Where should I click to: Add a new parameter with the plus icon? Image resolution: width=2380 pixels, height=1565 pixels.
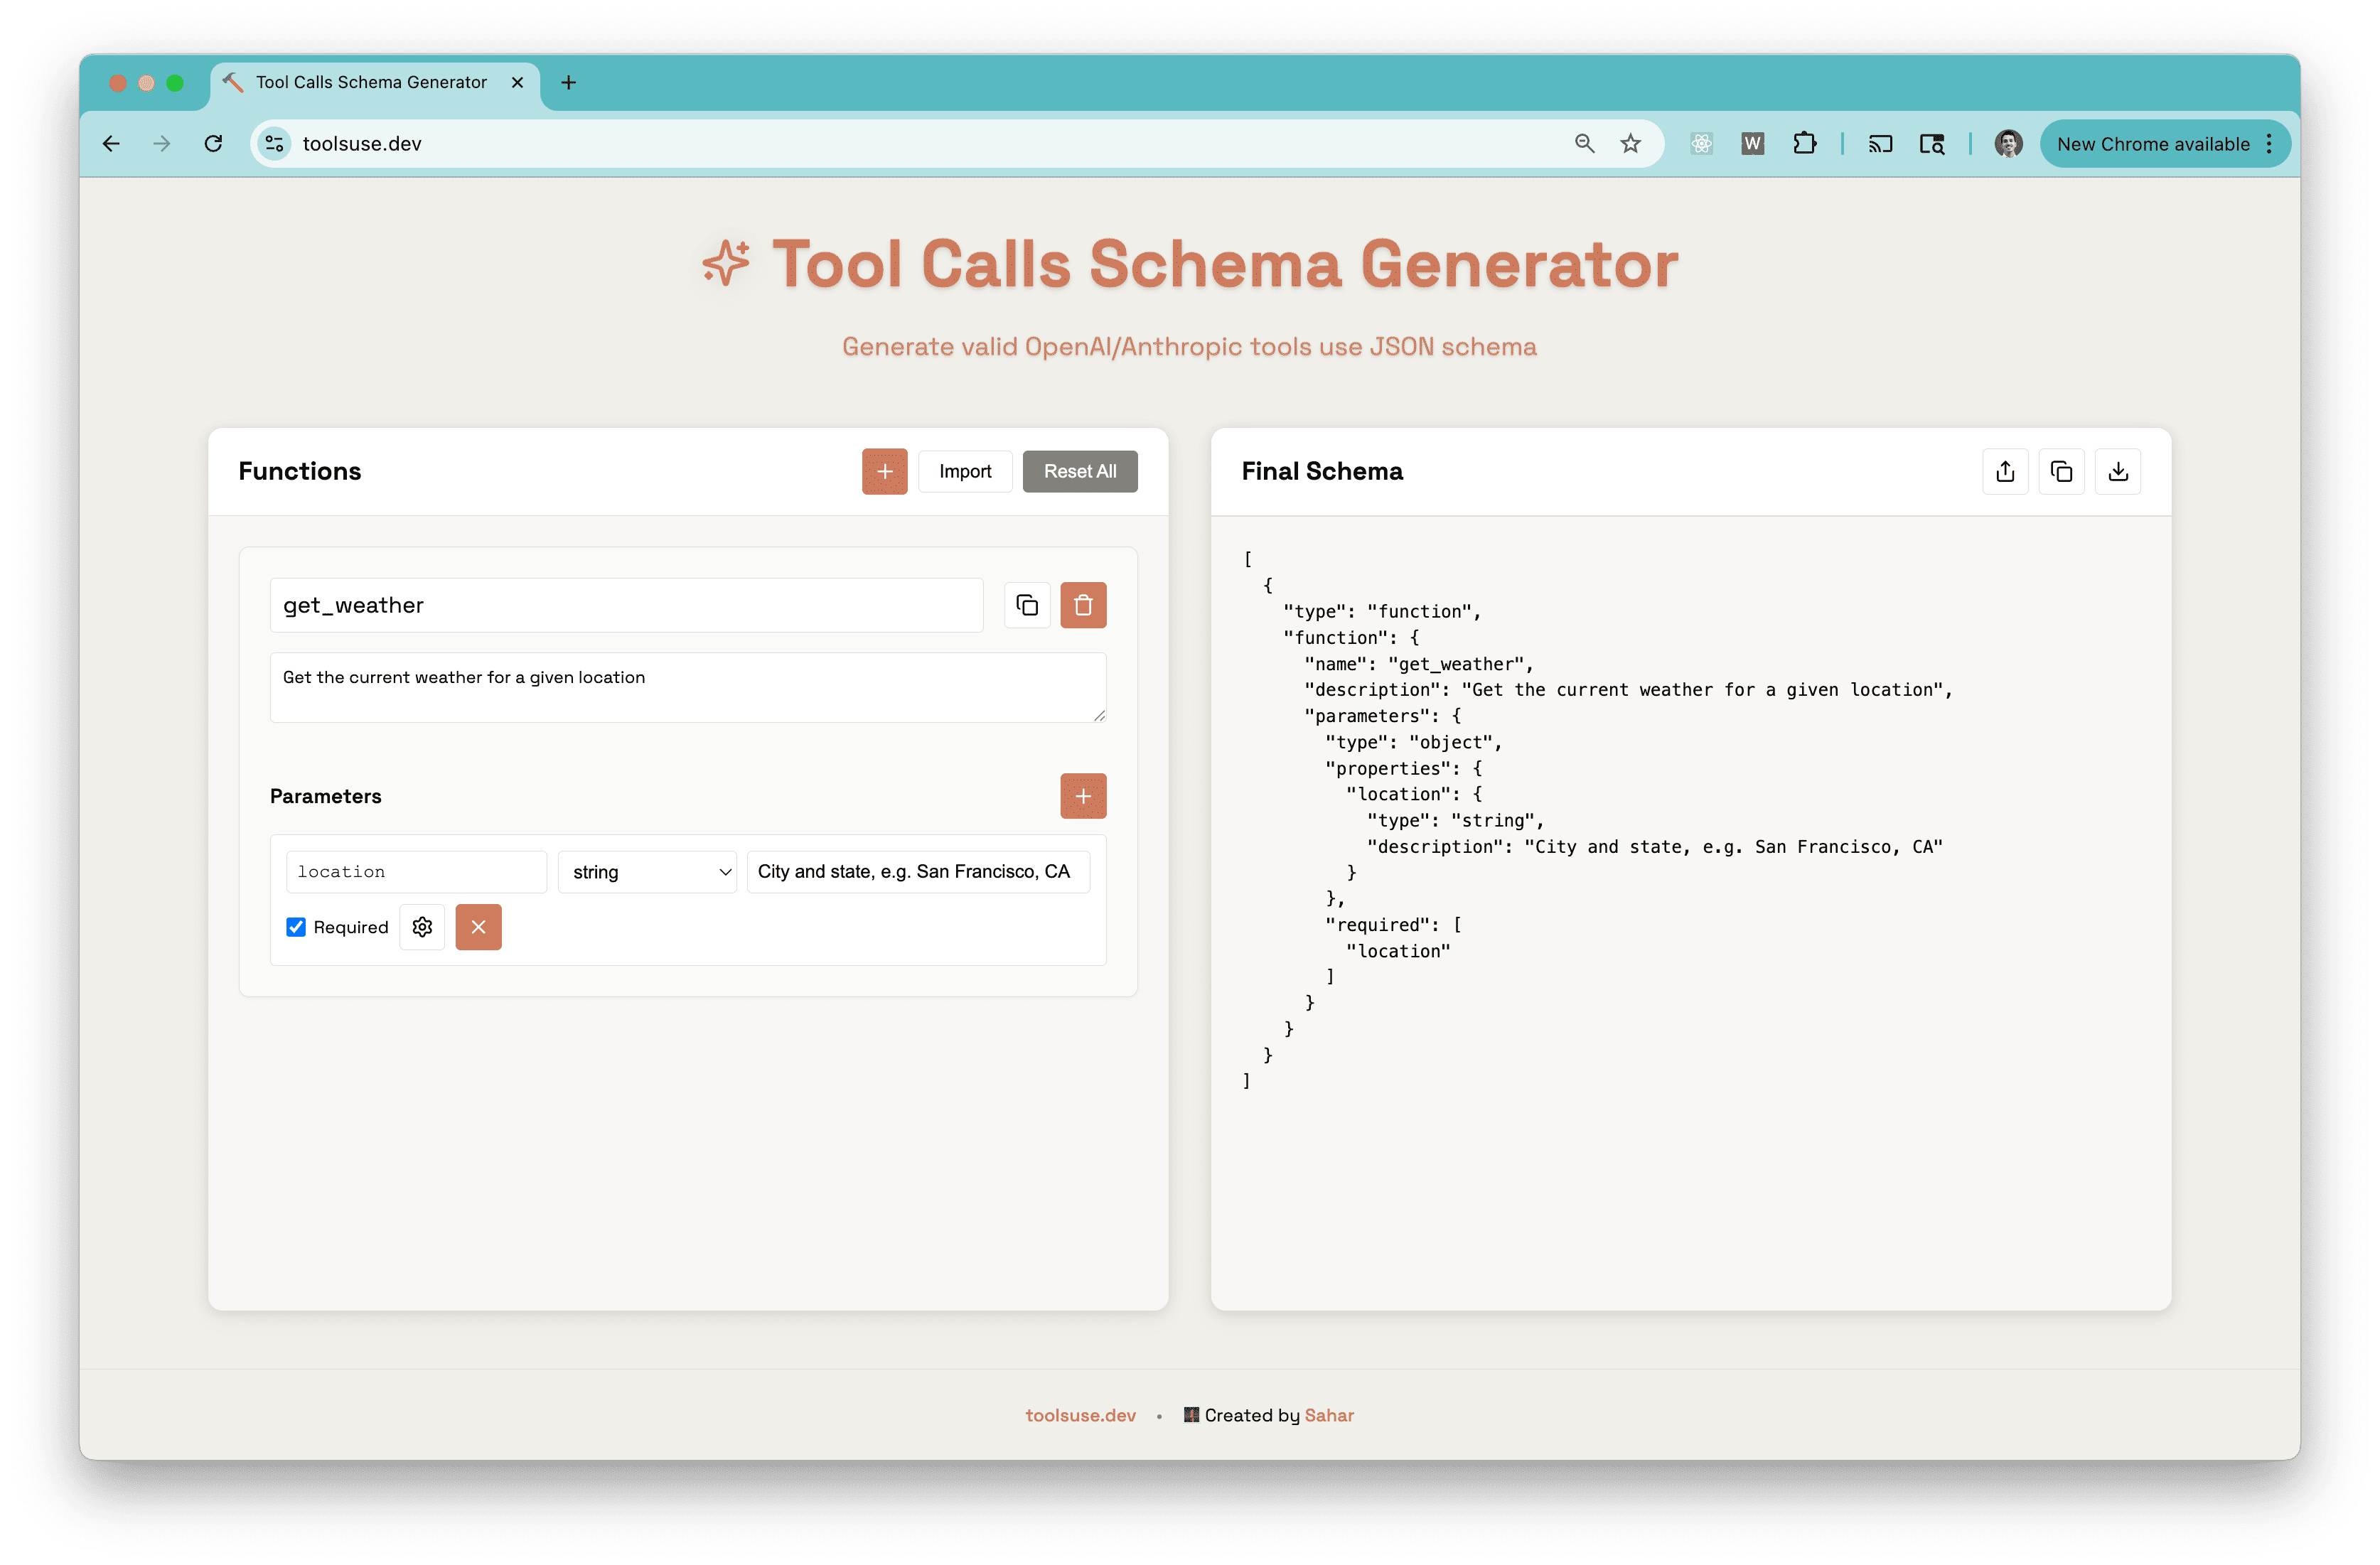(1083, 796)
